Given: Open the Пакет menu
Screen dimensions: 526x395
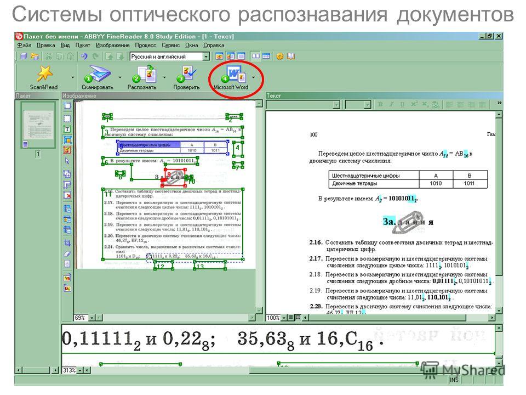Looking at the screenshot, I should tap(83, 46).
